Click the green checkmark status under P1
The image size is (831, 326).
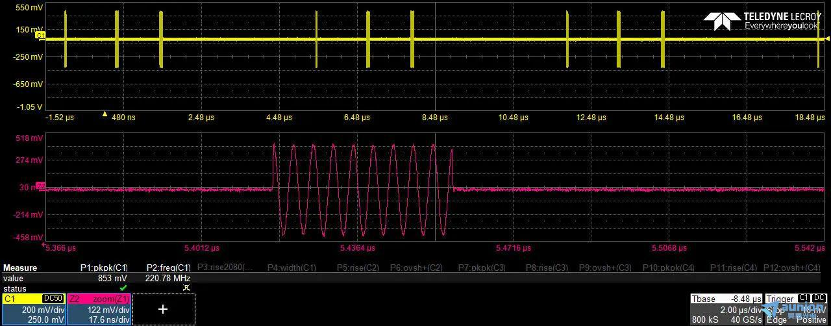coord(123,287)
